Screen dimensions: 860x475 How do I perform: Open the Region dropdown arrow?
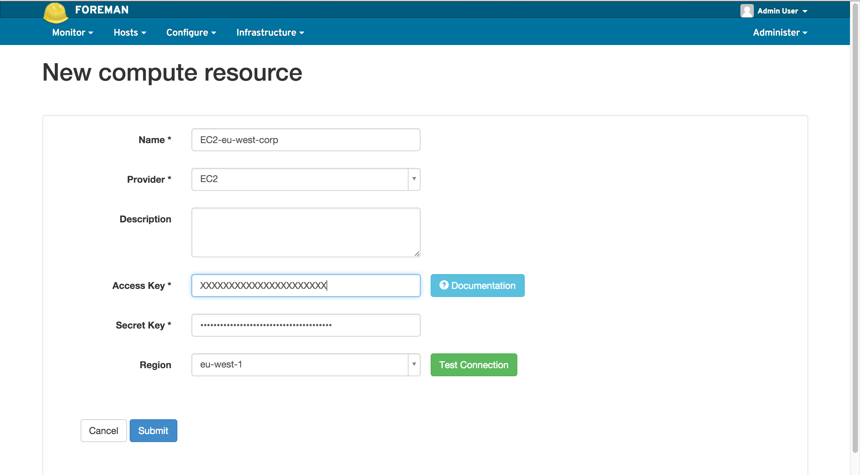pyautogui.click(x=414, y=364)
